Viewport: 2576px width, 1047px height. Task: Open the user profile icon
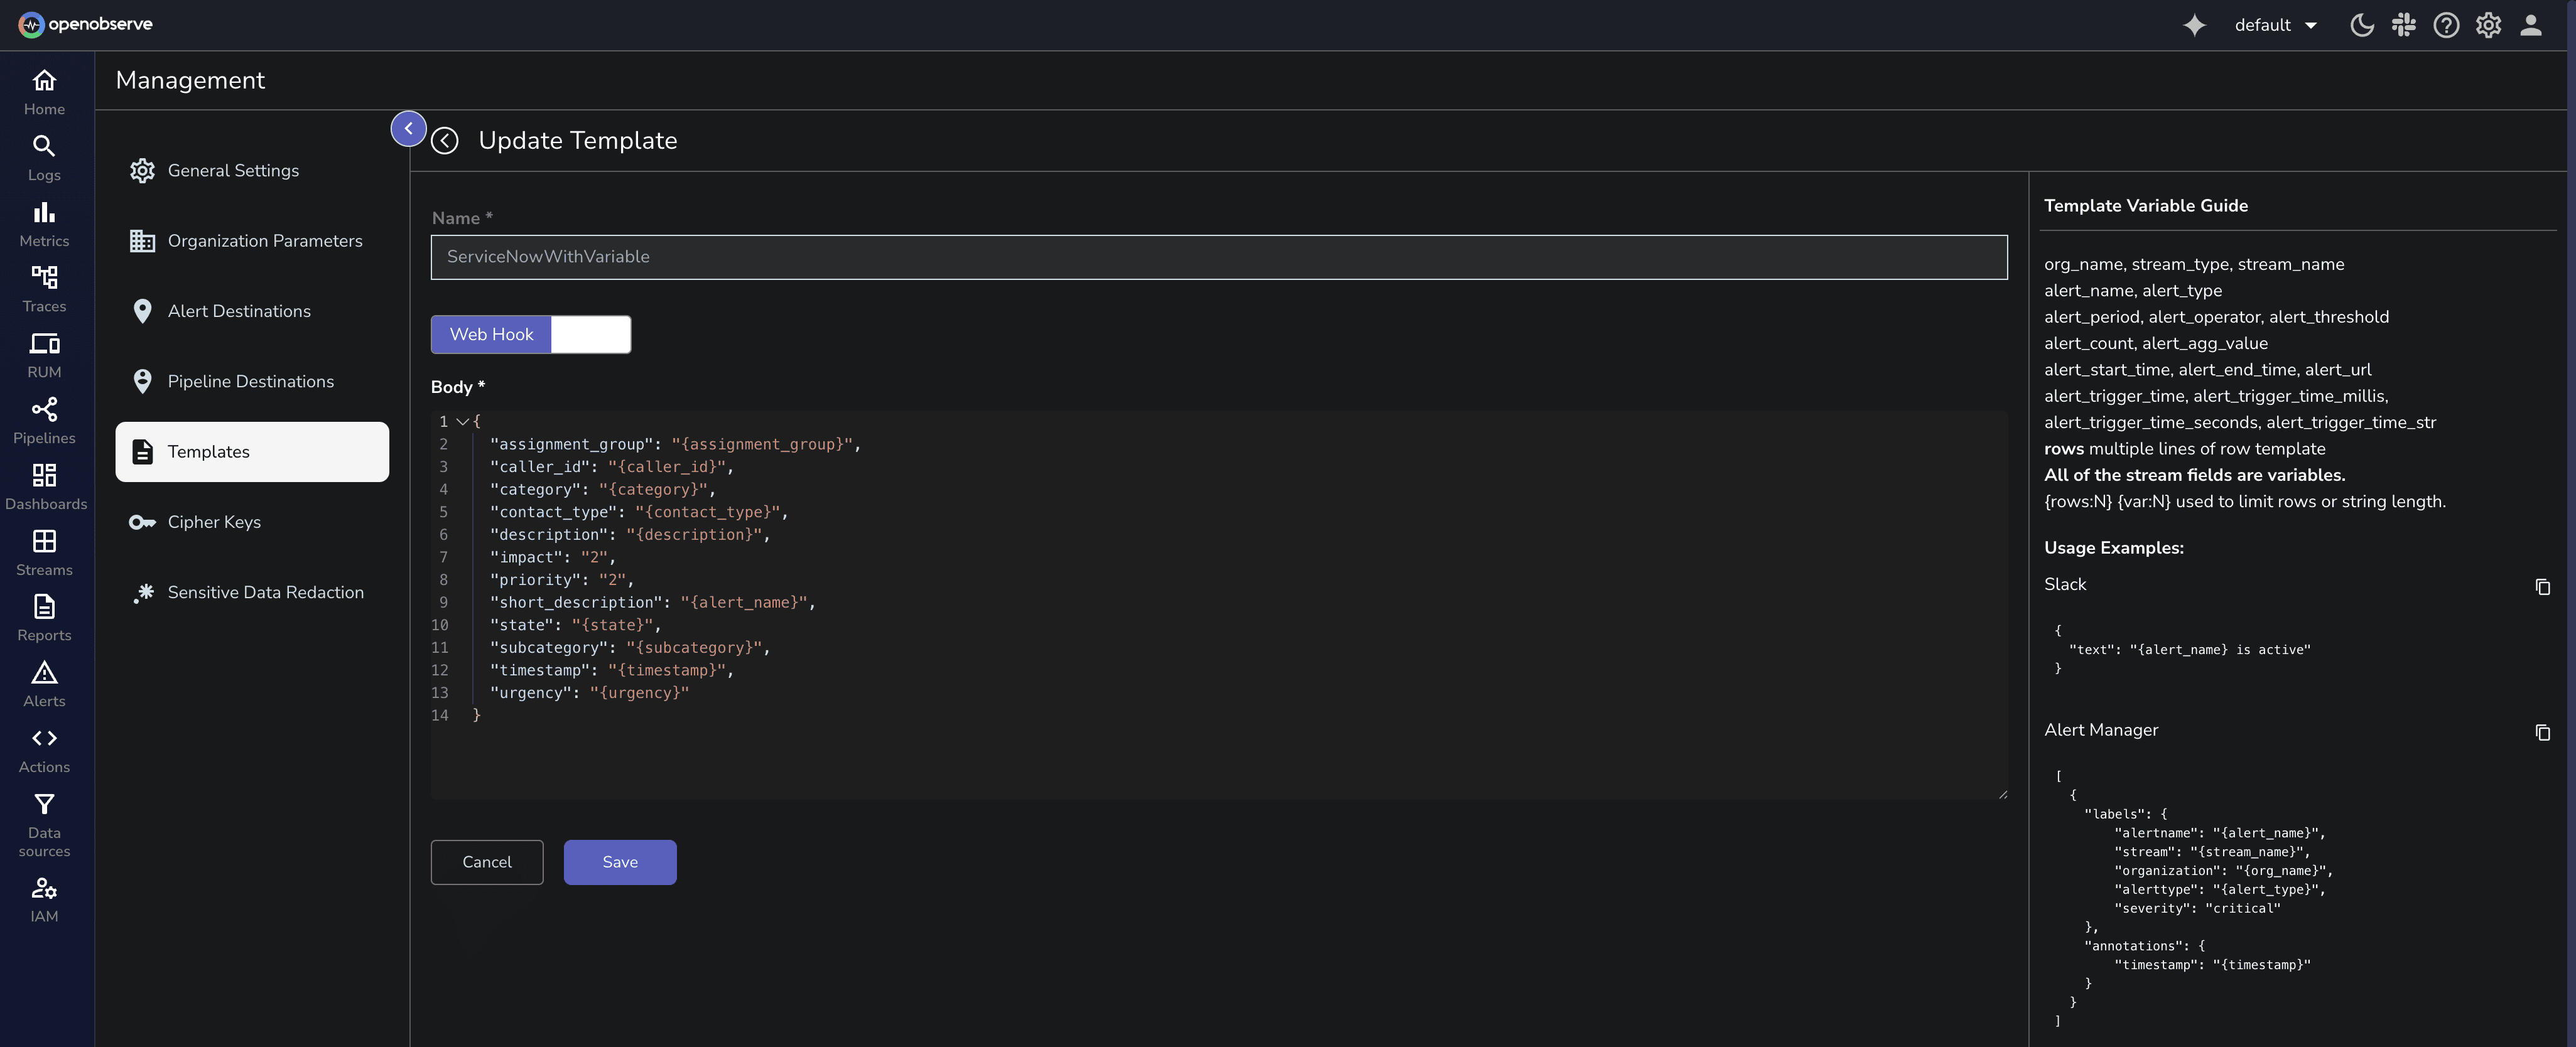tap(2531, 25)
